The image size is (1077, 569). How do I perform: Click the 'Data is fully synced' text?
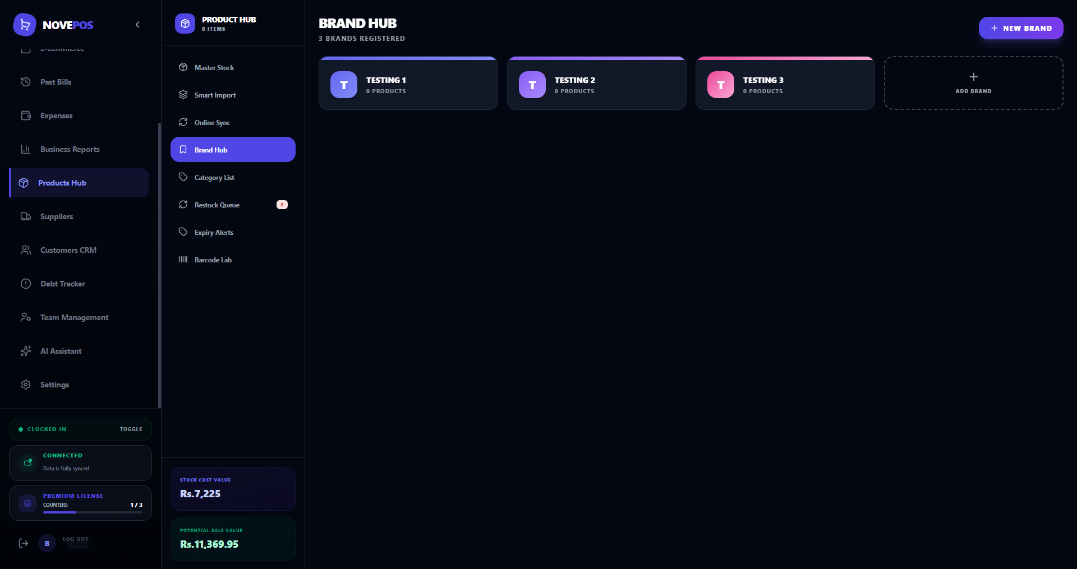tap(66, 469)
